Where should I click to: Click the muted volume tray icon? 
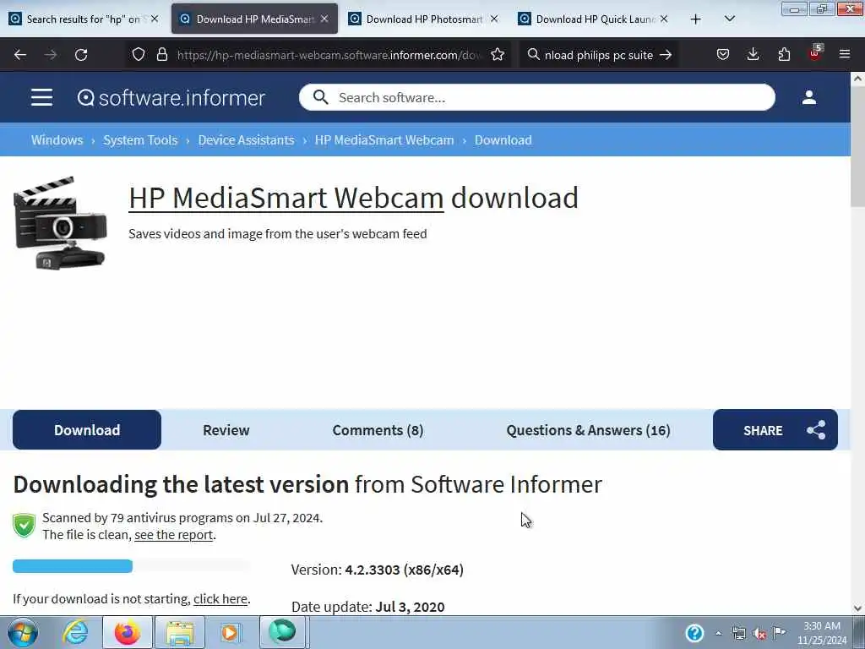coord(759,634)
